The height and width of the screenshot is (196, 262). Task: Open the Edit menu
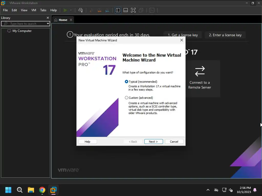coord(14,10)
